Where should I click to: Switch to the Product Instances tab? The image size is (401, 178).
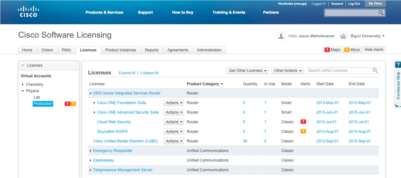click(x=121, y=50)
